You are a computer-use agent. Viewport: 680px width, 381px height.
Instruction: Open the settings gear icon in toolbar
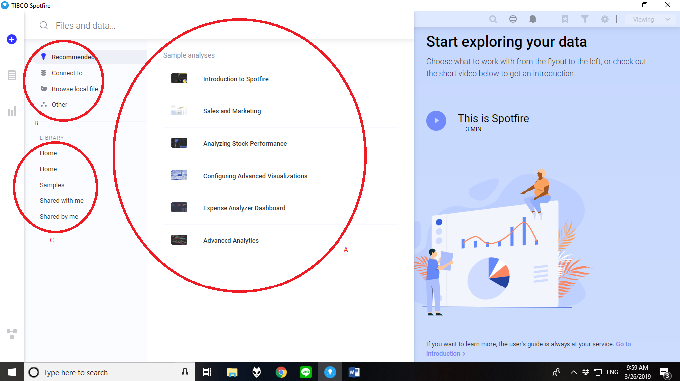coord(605,19)
